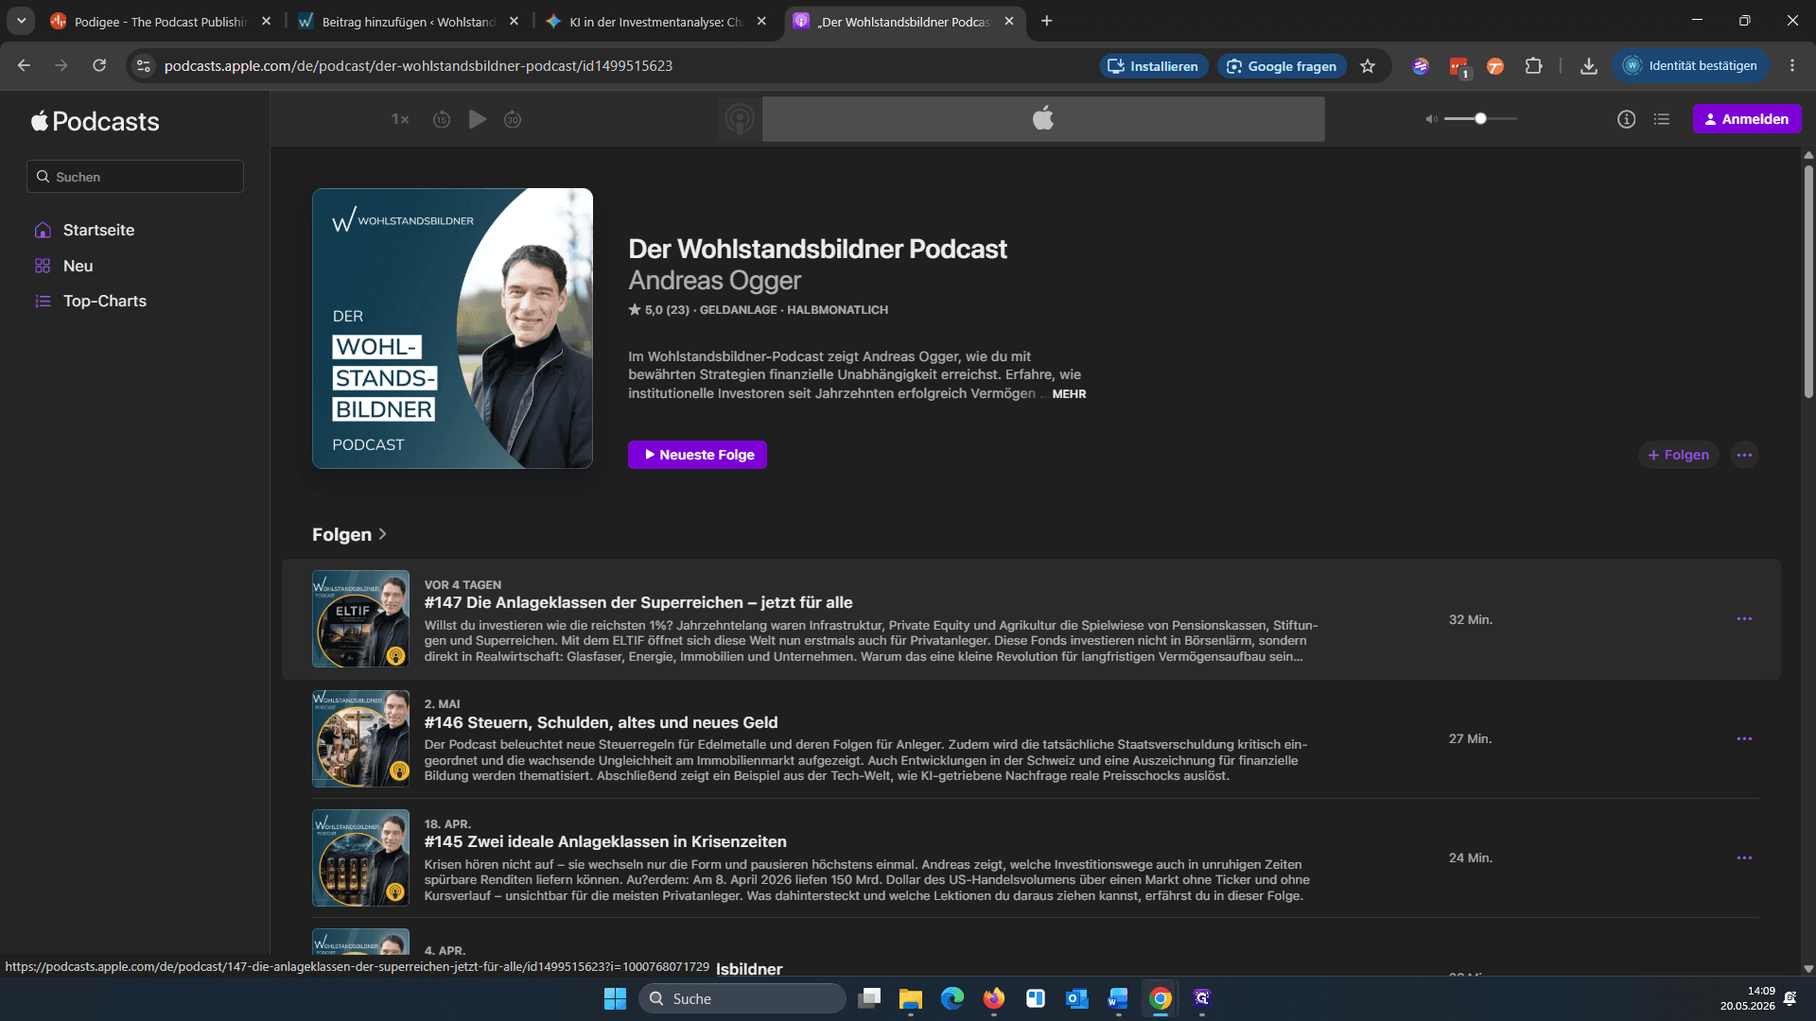The image size is (1816, 1021).
Task: Open episode #147 Die Anlageklassen der Superreichen
Action: (x=638, y=602)
